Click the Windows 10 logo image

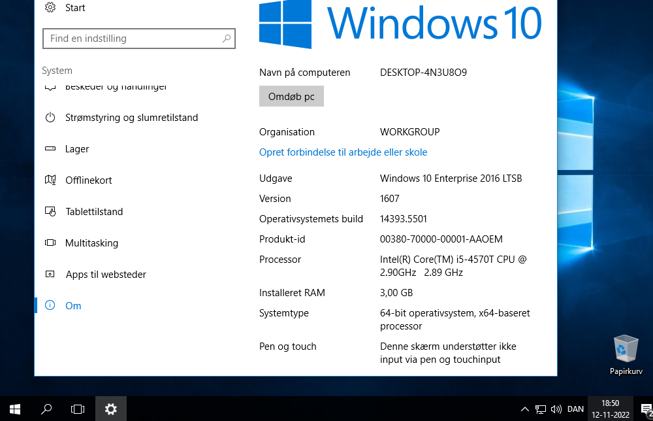click(x=400, y=24)
